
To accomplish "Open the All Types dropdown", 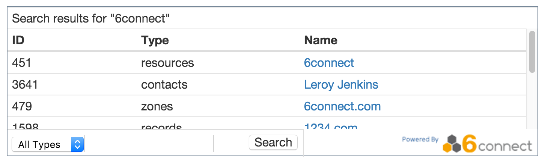I will coord(47,144).
